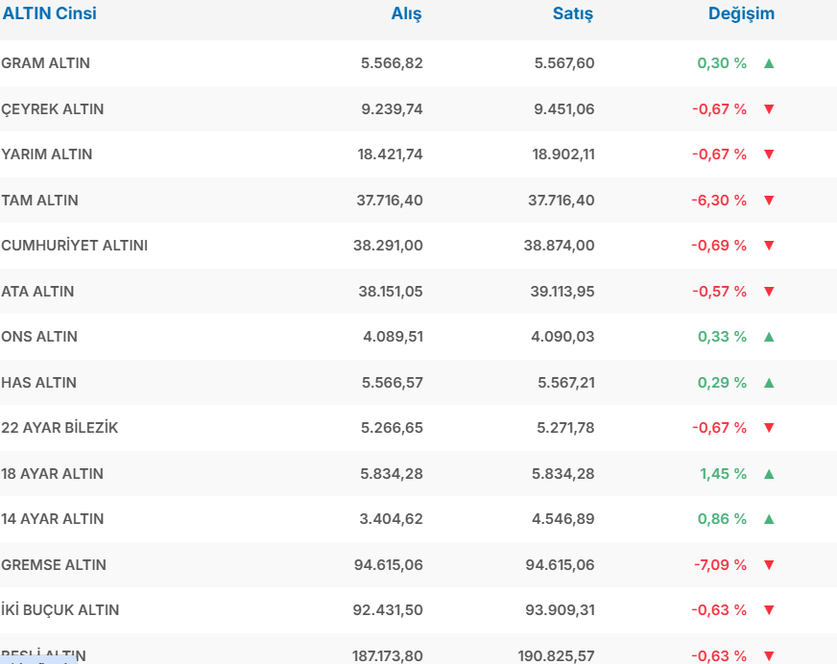Screen dimensions: 837x664
Task: Click the red down arrow for ATA ALTIN
Action: point(768,292)
